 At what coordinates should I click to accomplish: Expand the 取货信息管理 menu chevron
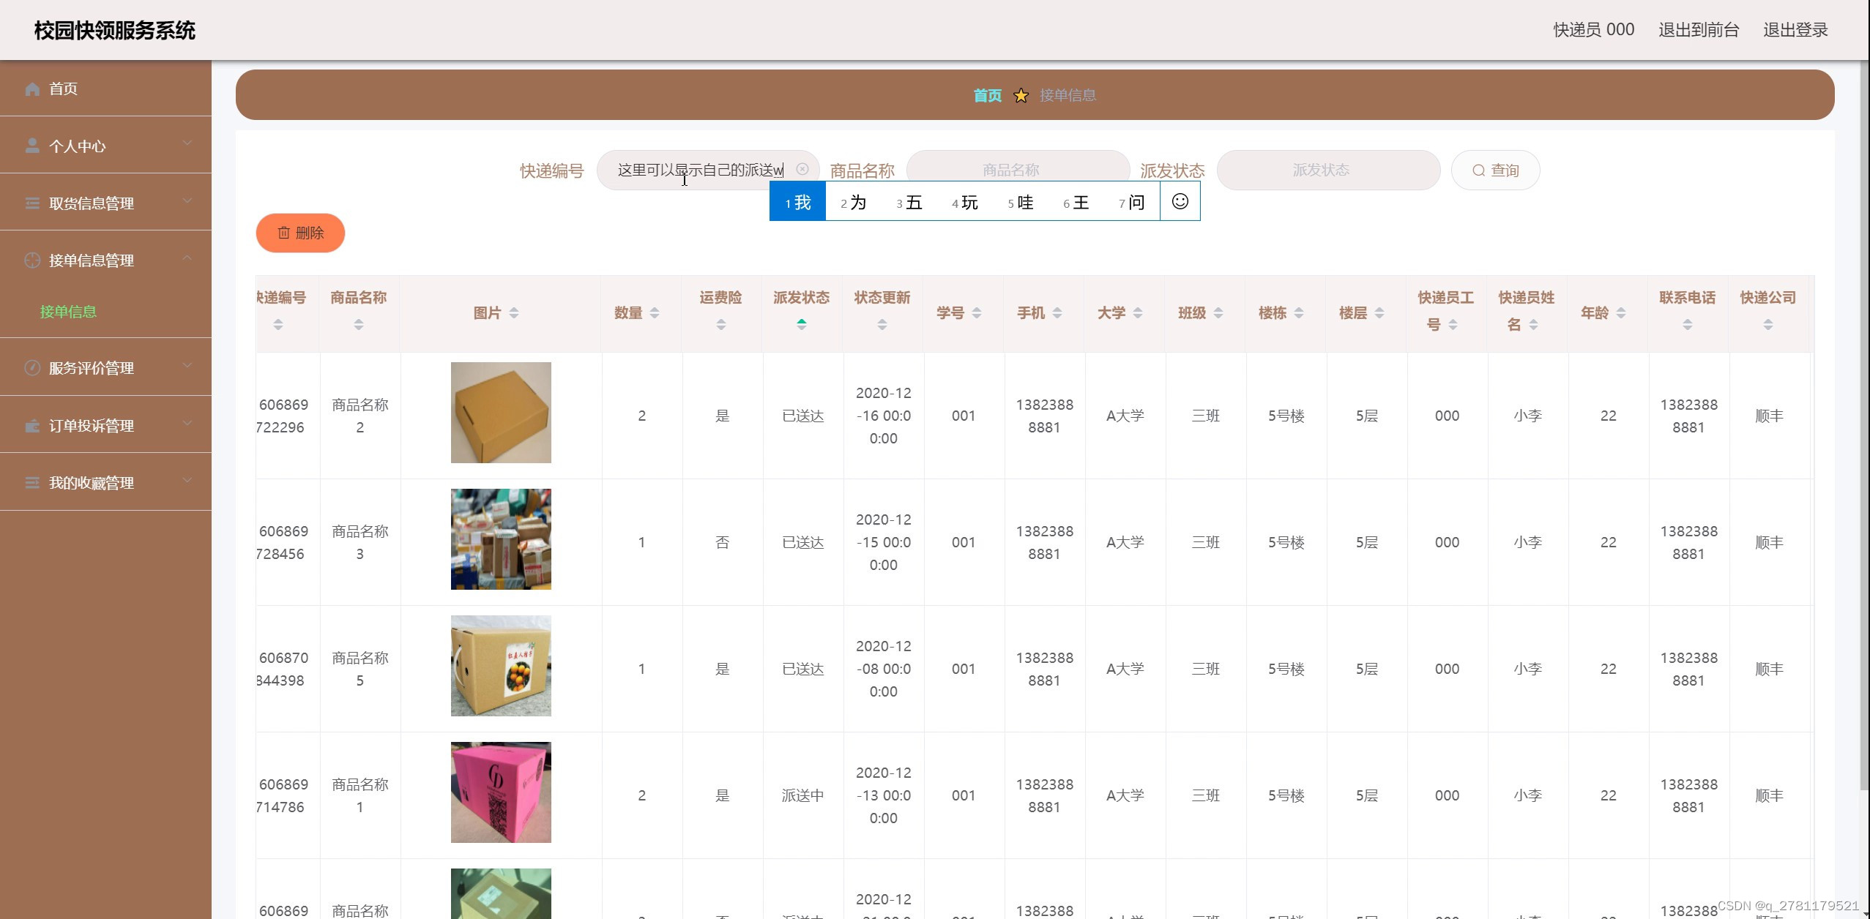[187, 200]
